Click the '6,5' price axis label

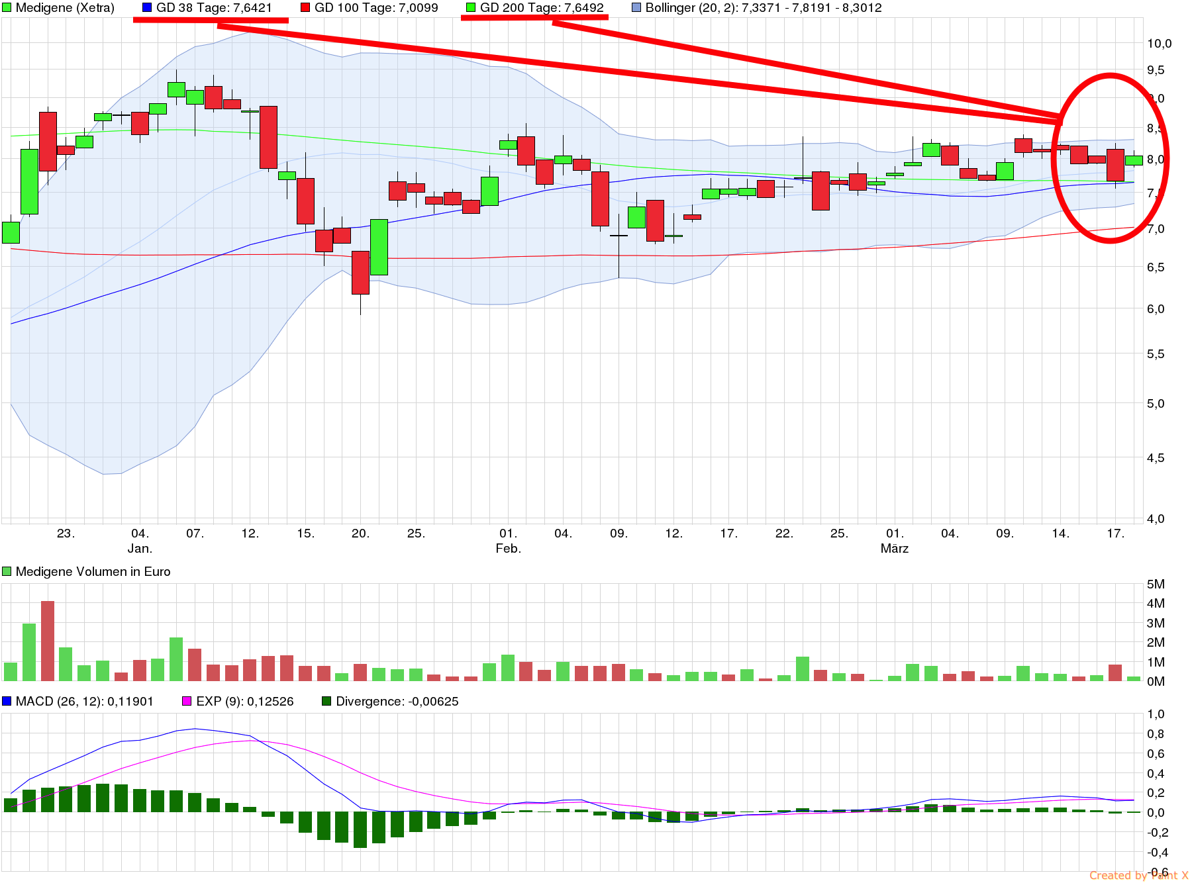(x=1156, y=267)
